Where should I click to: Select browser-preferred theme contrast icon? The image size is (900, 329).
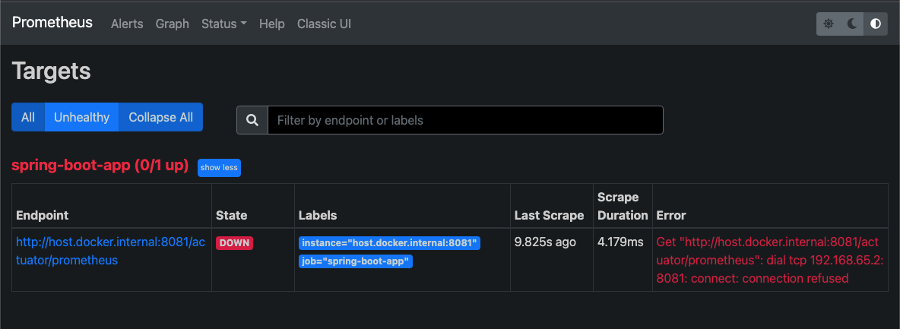[876, 24]
